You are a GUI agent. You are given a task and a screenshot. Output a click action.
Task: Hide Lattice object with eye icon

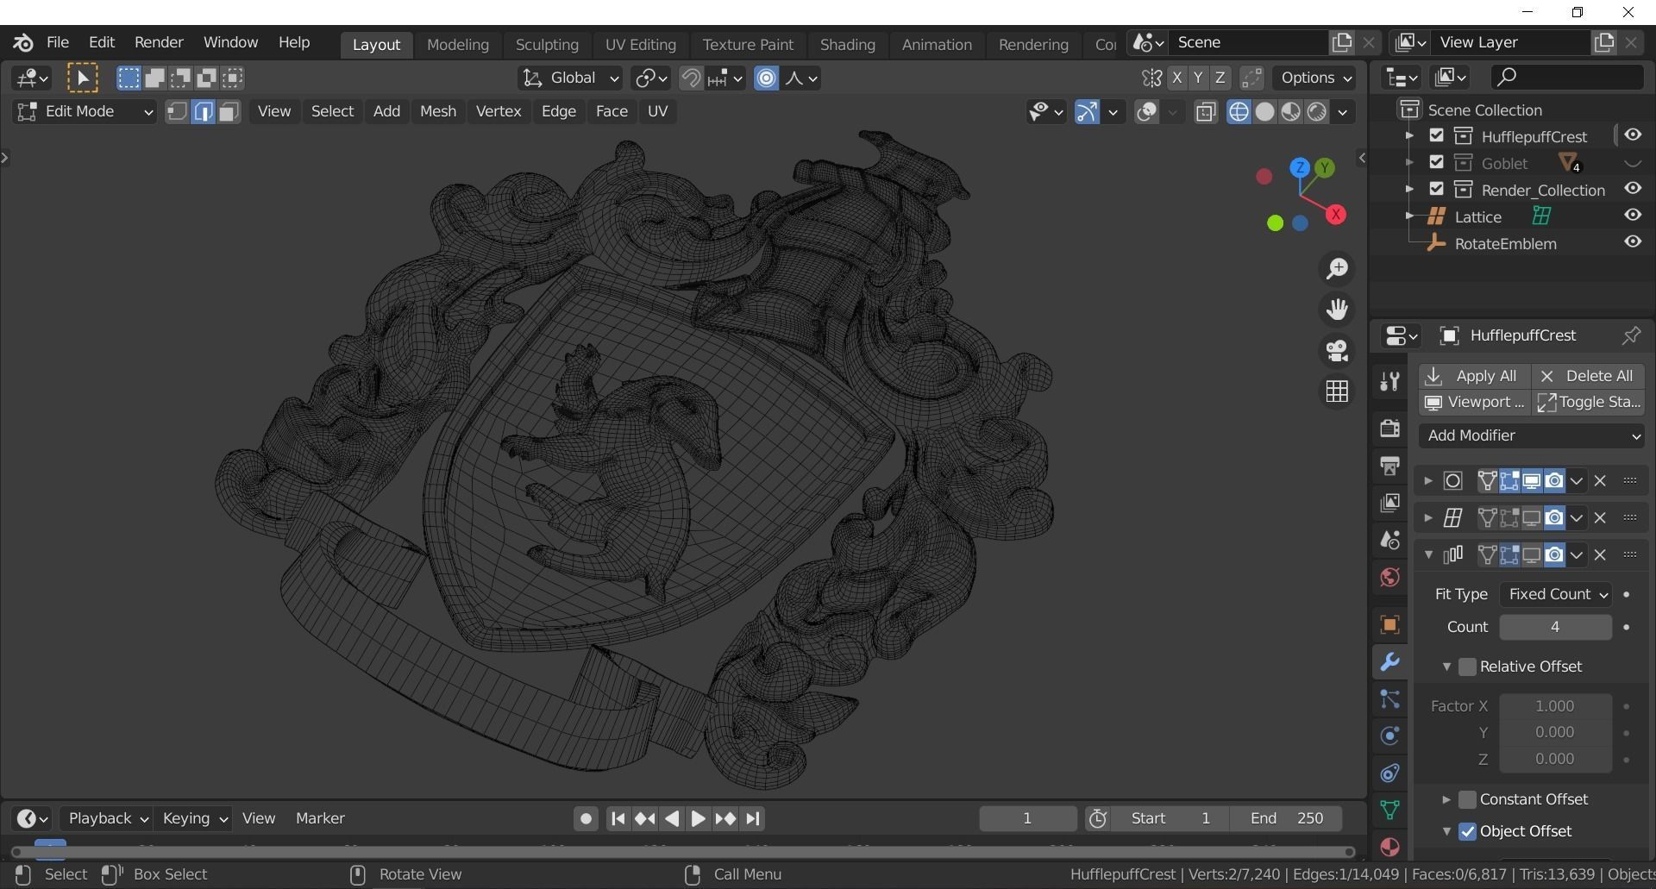pyautogui.click(x=1633, y=216)
